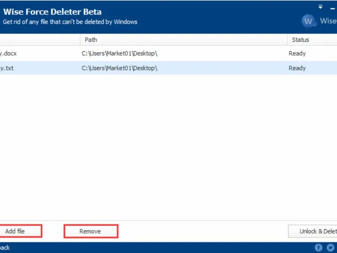Open the dropdown menu icon in title bar
Viewport: 337px width, 253px height.
tap(321, 7)
